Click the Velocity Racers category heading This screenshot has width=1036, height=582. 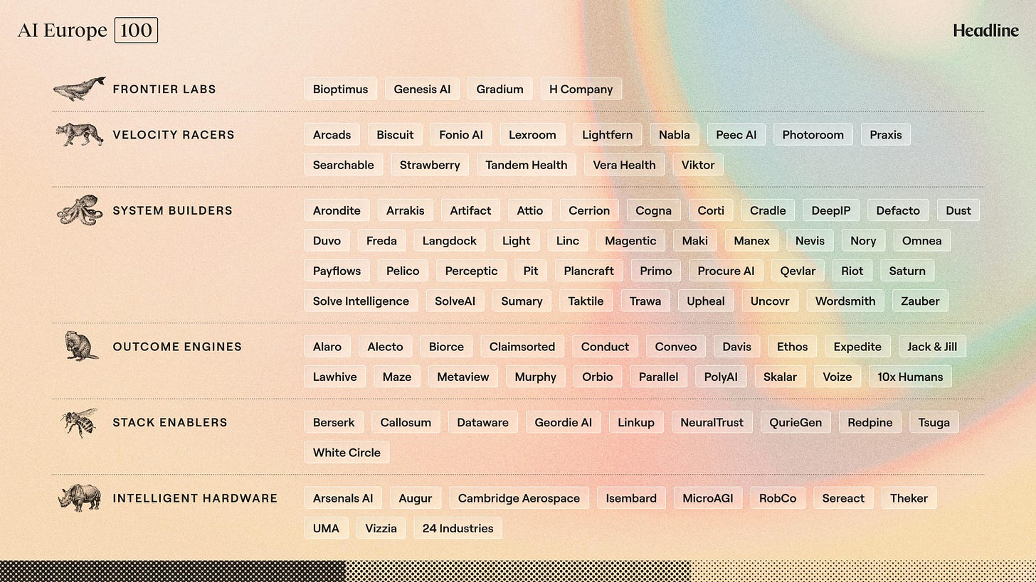click(x=174, y=135)
